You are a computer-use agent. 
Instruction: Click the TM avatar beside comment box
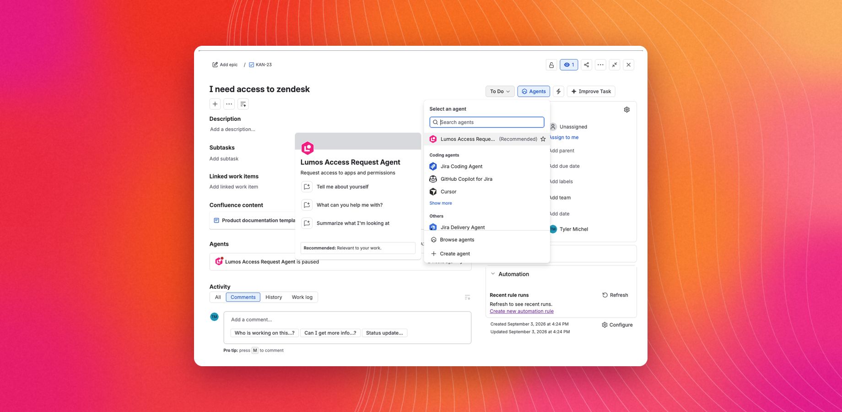214,317
